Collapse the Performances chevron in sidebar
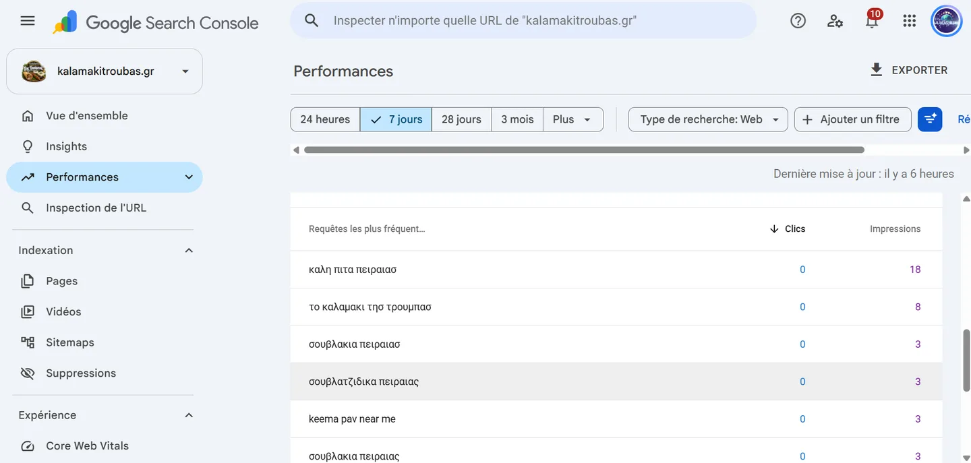The image size is (971, 463). click(189, 177)
